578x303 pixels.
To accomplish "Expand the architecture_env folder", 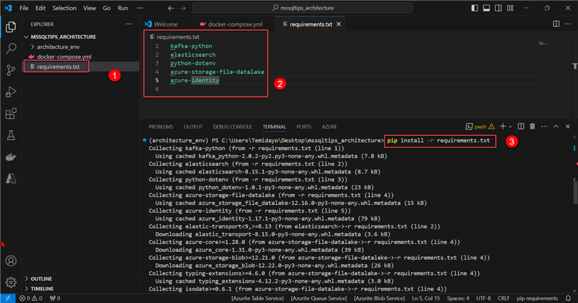I will 58,47.
